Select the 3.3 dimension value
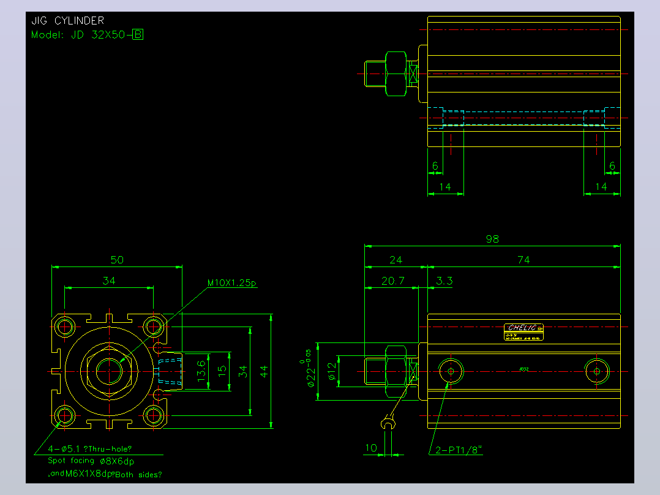Image resolution: width=660 pixels, height=495 pixels. (x=444, y=281)
